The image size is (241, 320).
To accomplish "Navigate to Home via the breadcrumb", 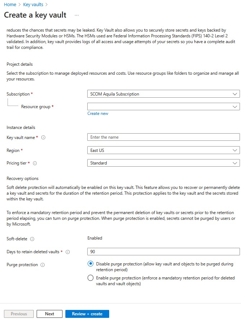I will (10, 5).
